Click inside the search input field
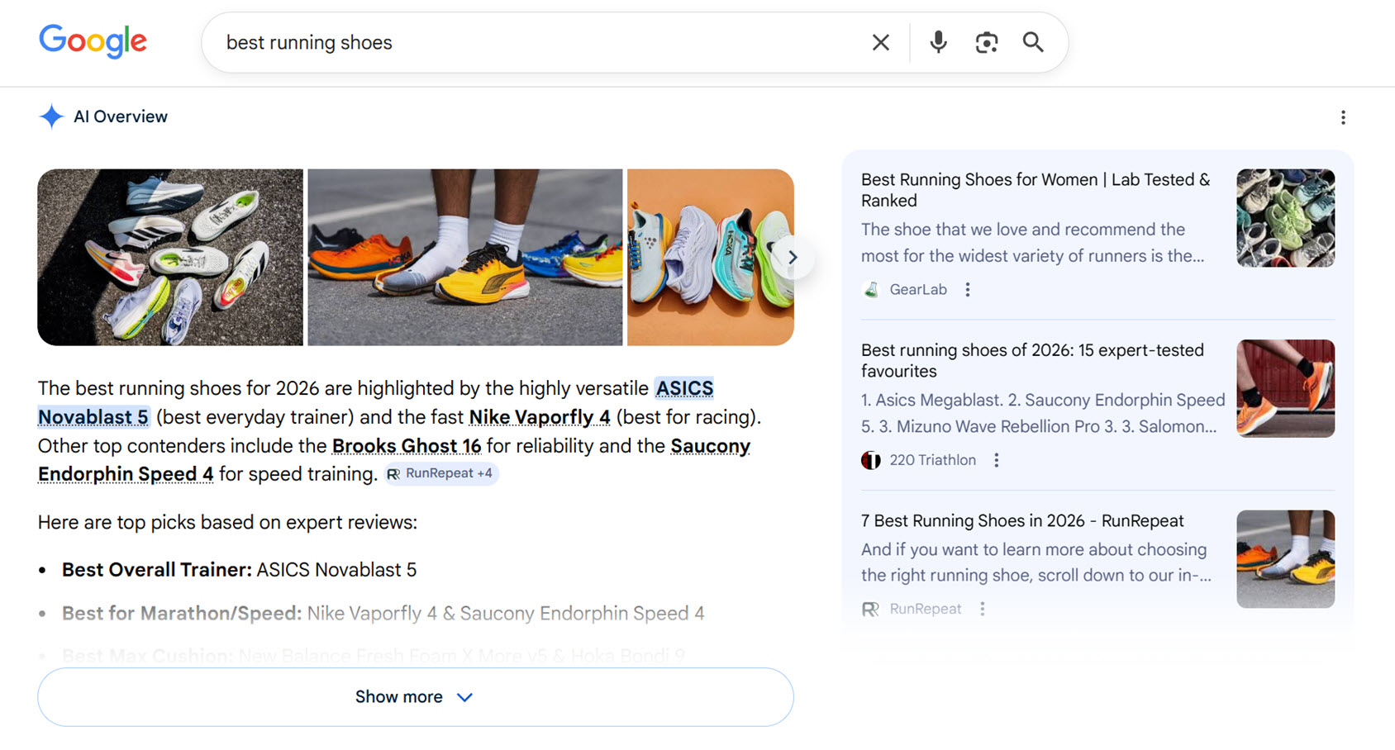Viewport: 1395px width, 750px height. (x=496, y=42)
